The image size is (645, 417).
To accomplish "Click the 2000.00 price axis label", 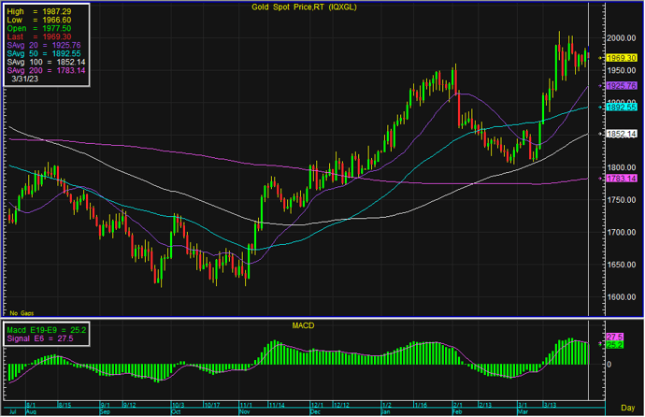I will tap(620, 38).
